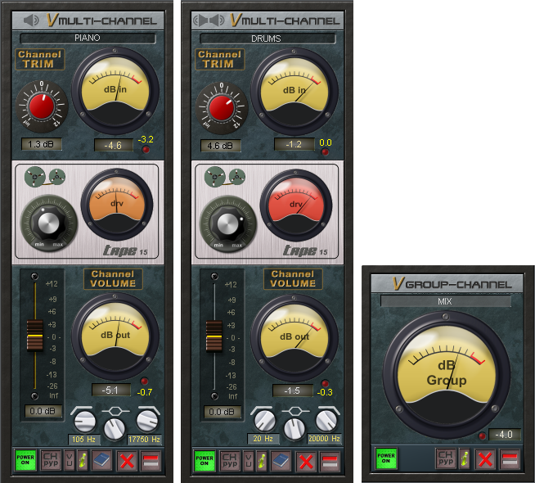535x483 pixels.
Task: Click the 20000 Hz high-cut filter knob
Action: coord(326,421)
